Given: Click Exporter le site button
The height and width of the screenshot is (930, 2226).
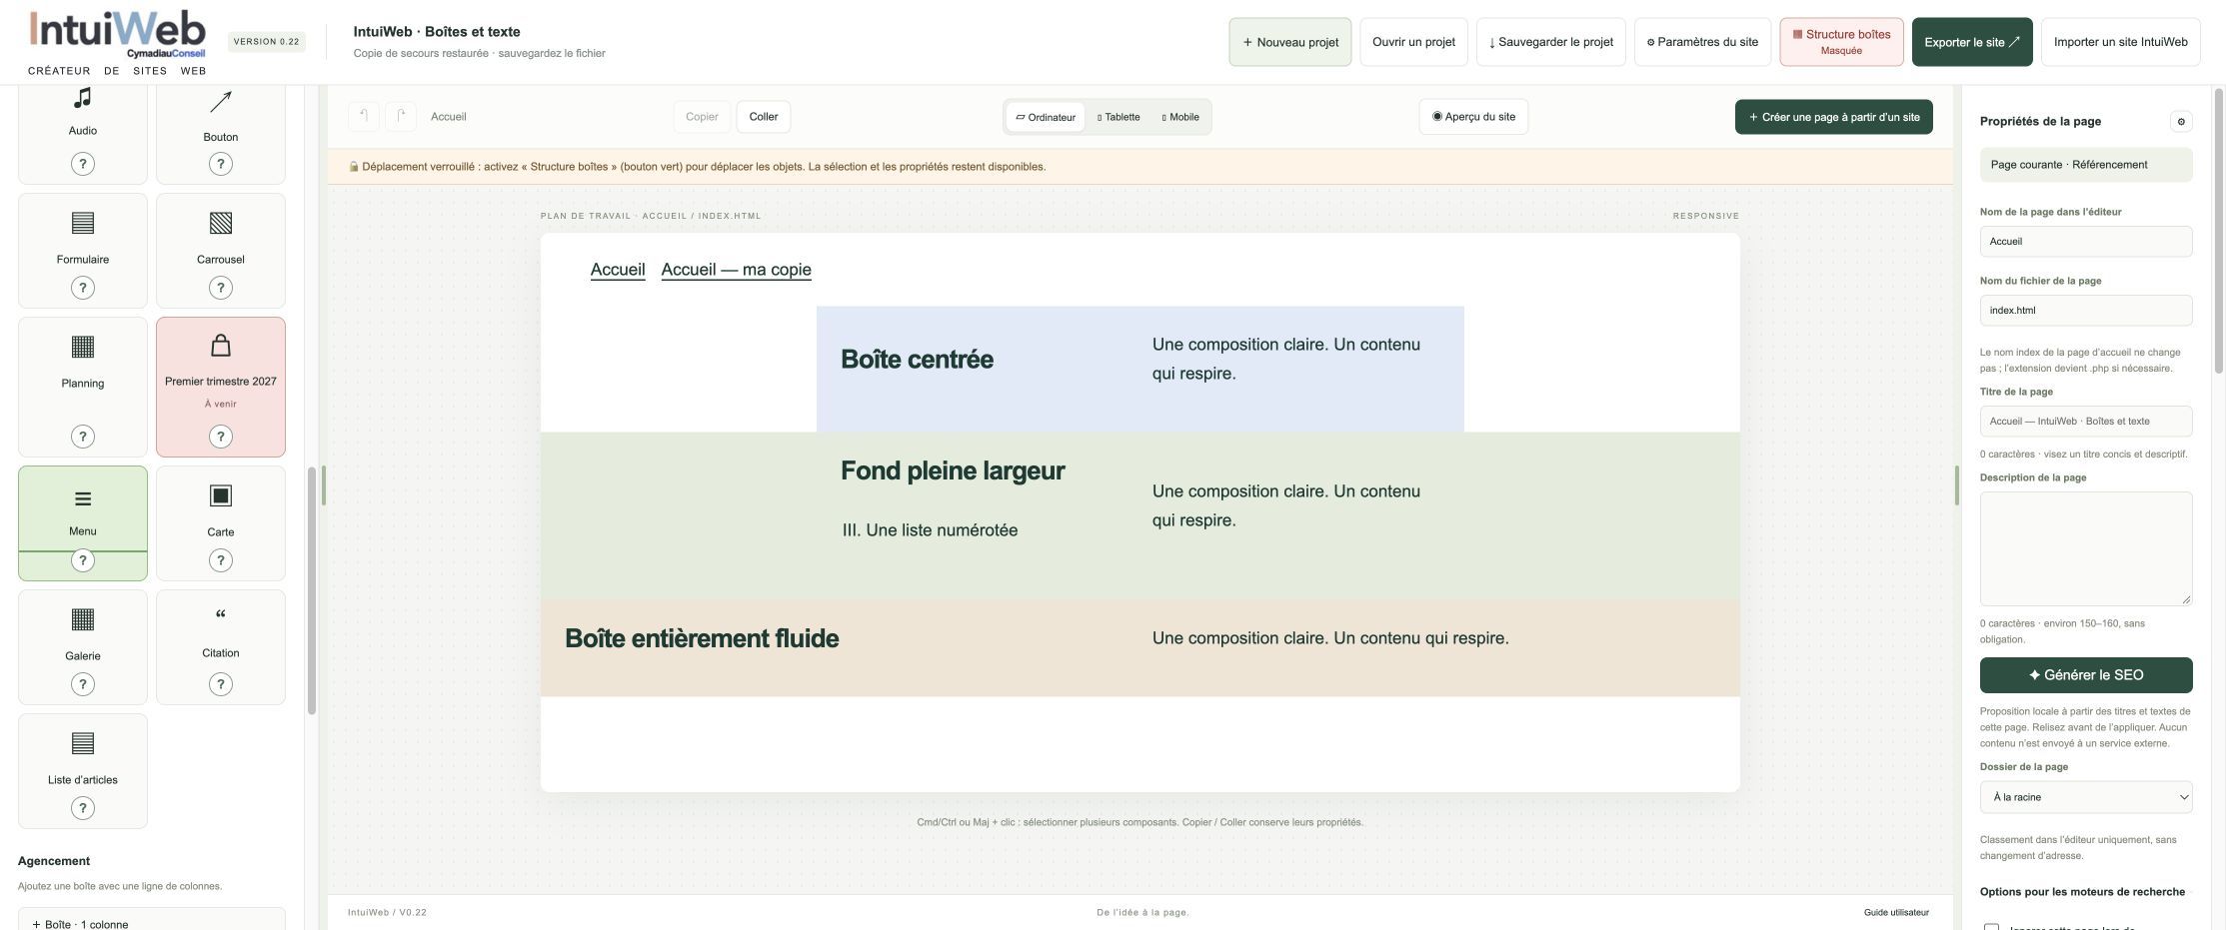Looking at the screenshot, I should coord(1971,42).
